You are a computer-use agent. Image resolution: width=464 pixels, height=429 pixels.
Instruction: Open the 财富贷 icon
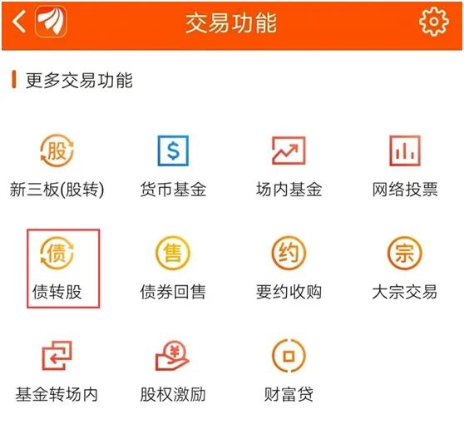coord(289,355)
